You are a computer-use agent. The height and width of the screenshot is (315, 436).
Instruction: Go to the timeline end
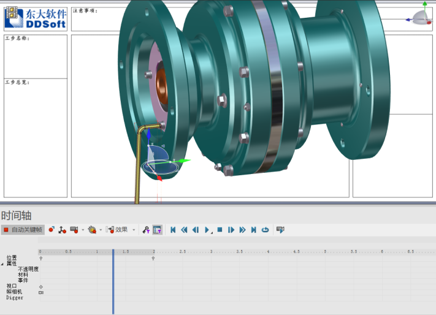click(x=254, y=230)
